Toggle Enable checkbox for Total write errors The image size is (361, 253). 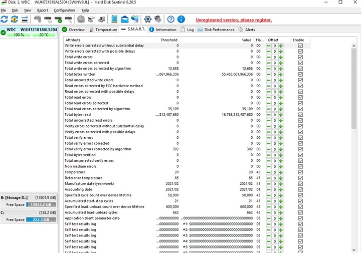pyautogui.click(x=300, y=57)
